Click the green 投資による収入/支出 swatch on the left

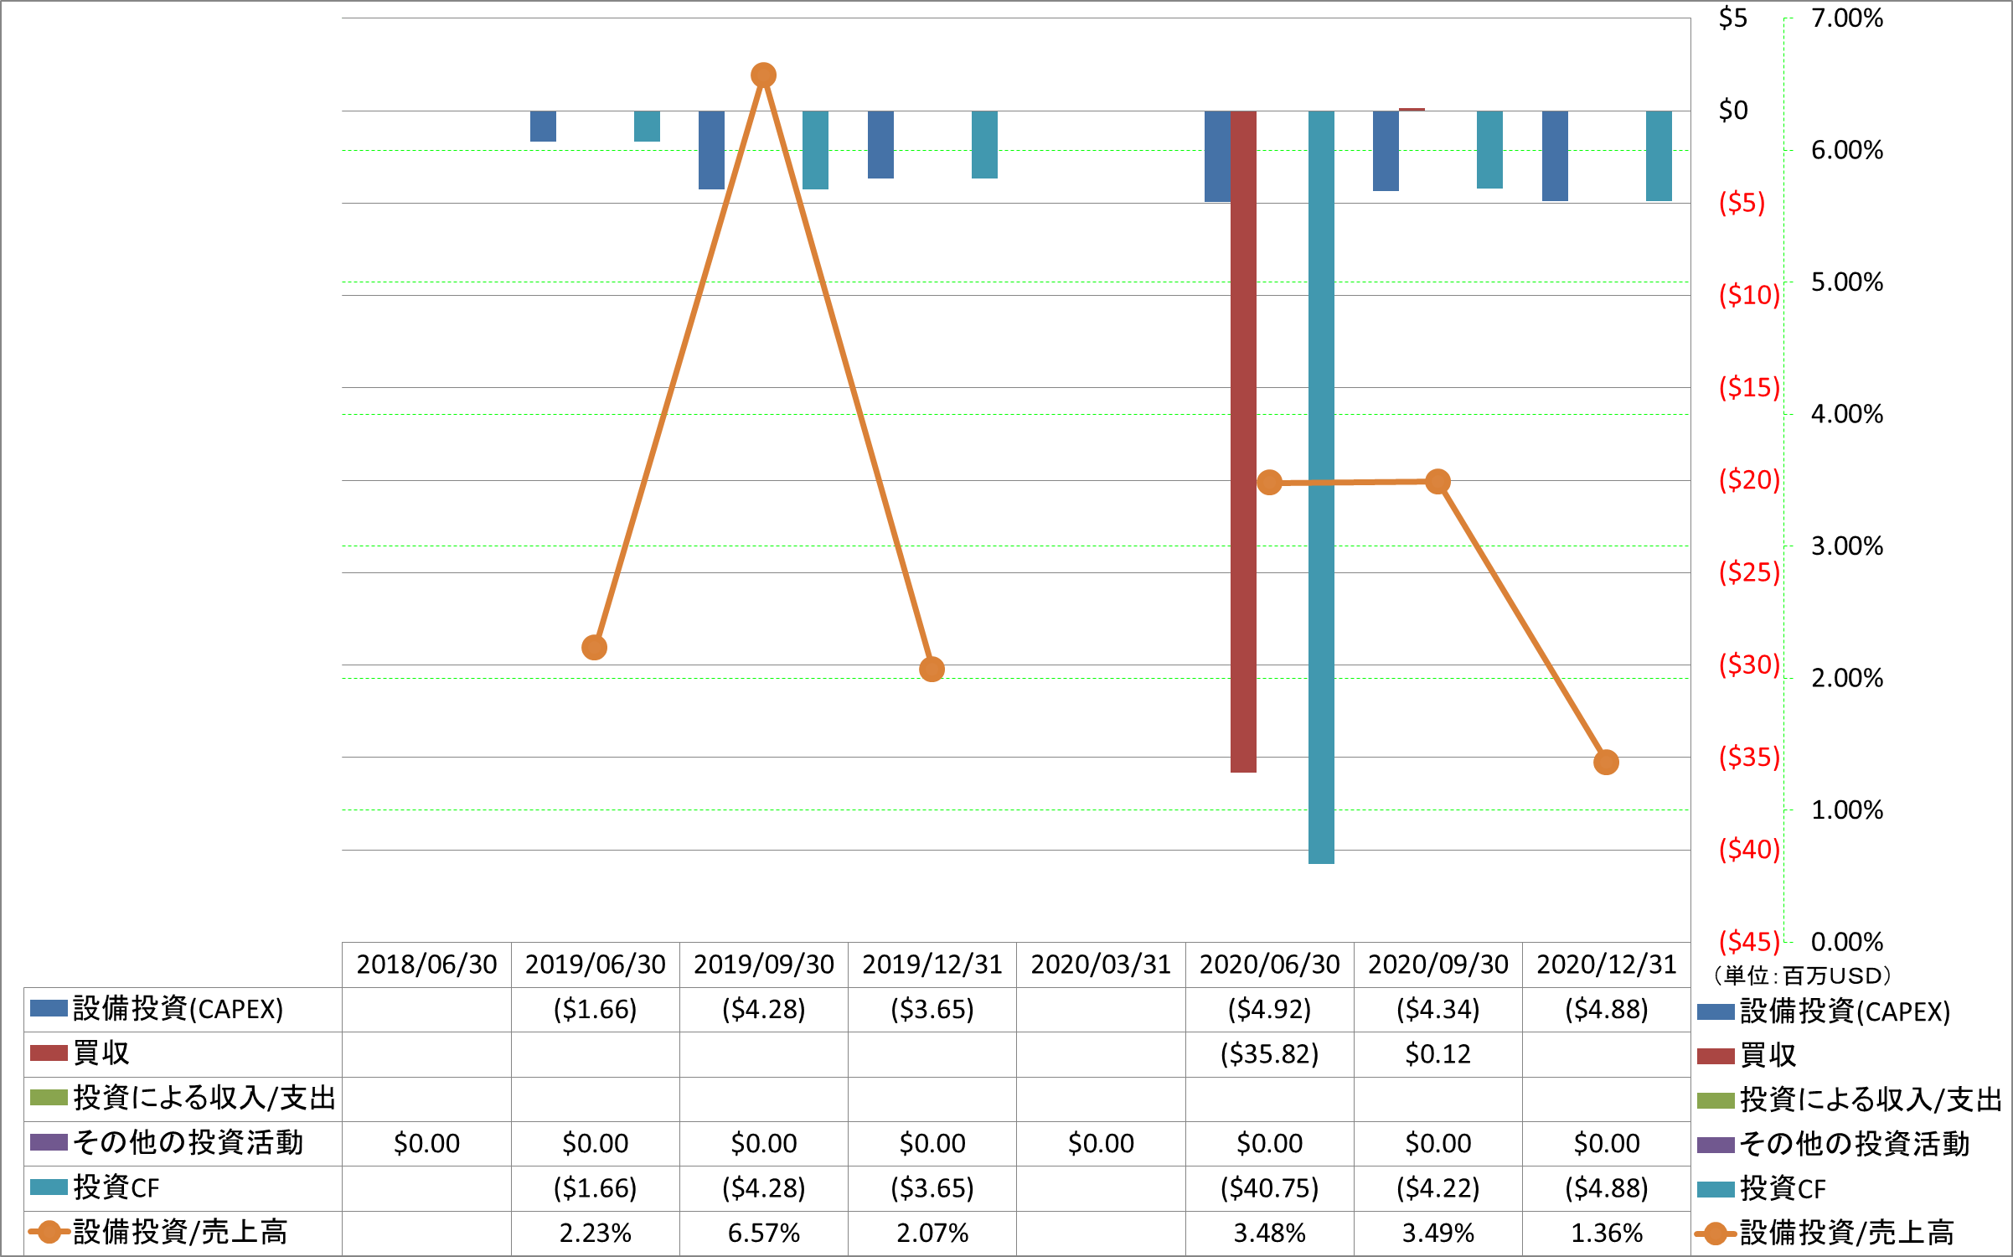point(49,1098)
